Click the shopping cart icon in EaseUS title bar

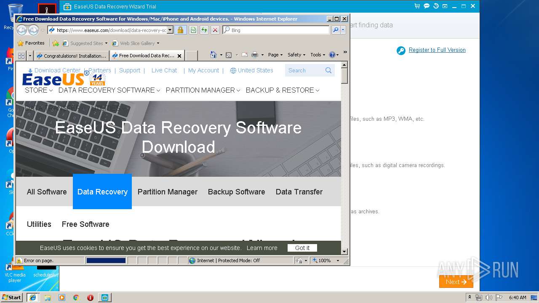417,6
